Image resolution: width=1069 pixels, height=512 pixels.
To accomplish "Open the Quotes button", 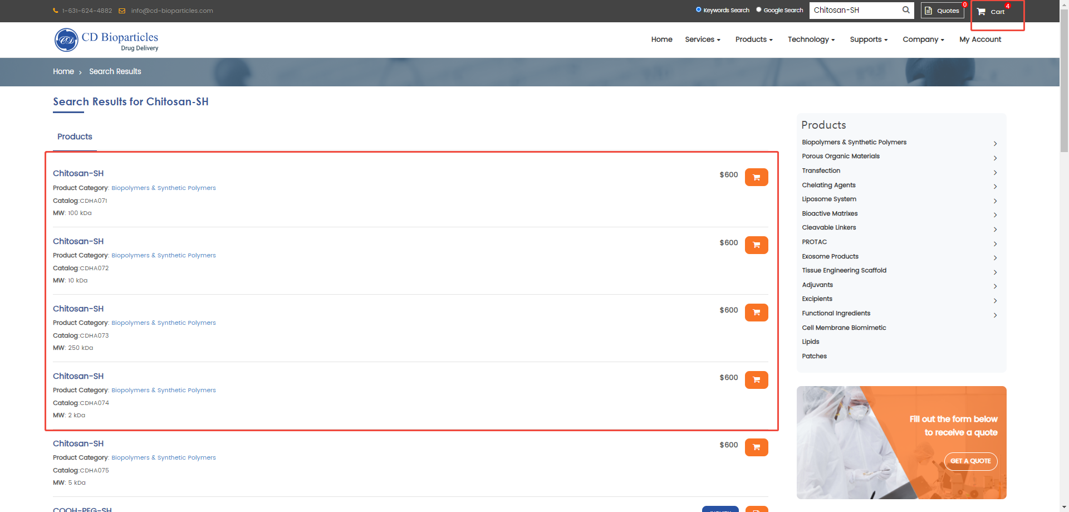I will coord(942,11).
